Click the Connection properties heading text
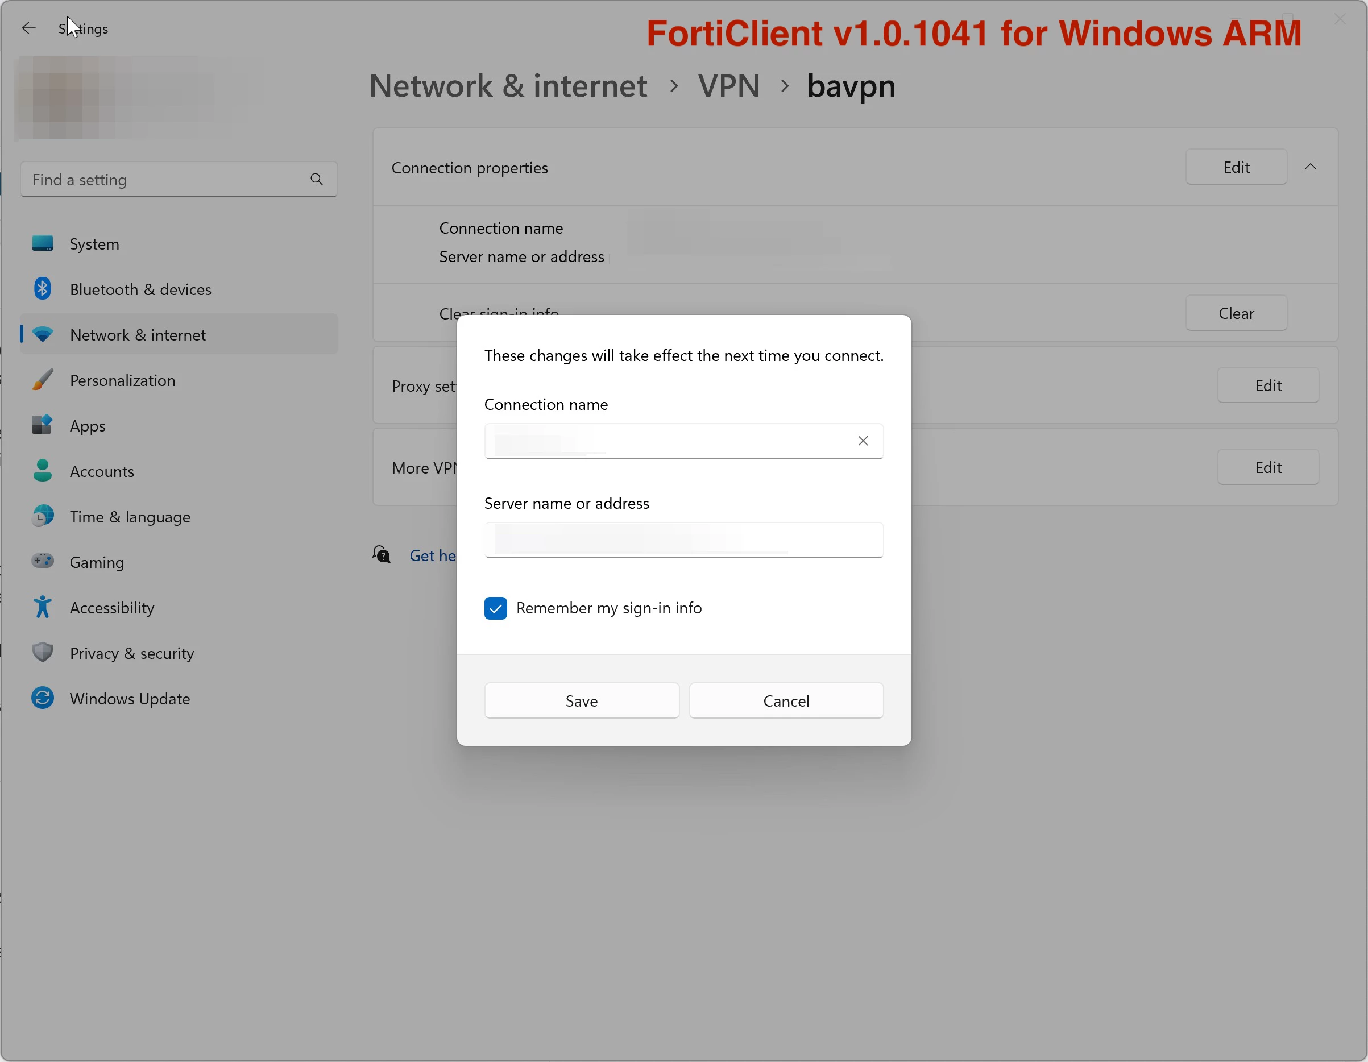 [470, 168]
